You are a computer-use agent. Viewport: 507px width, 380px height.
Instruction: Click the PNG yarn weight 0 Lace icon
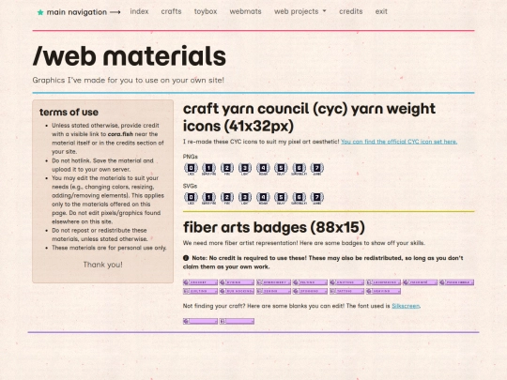[192, 169]
